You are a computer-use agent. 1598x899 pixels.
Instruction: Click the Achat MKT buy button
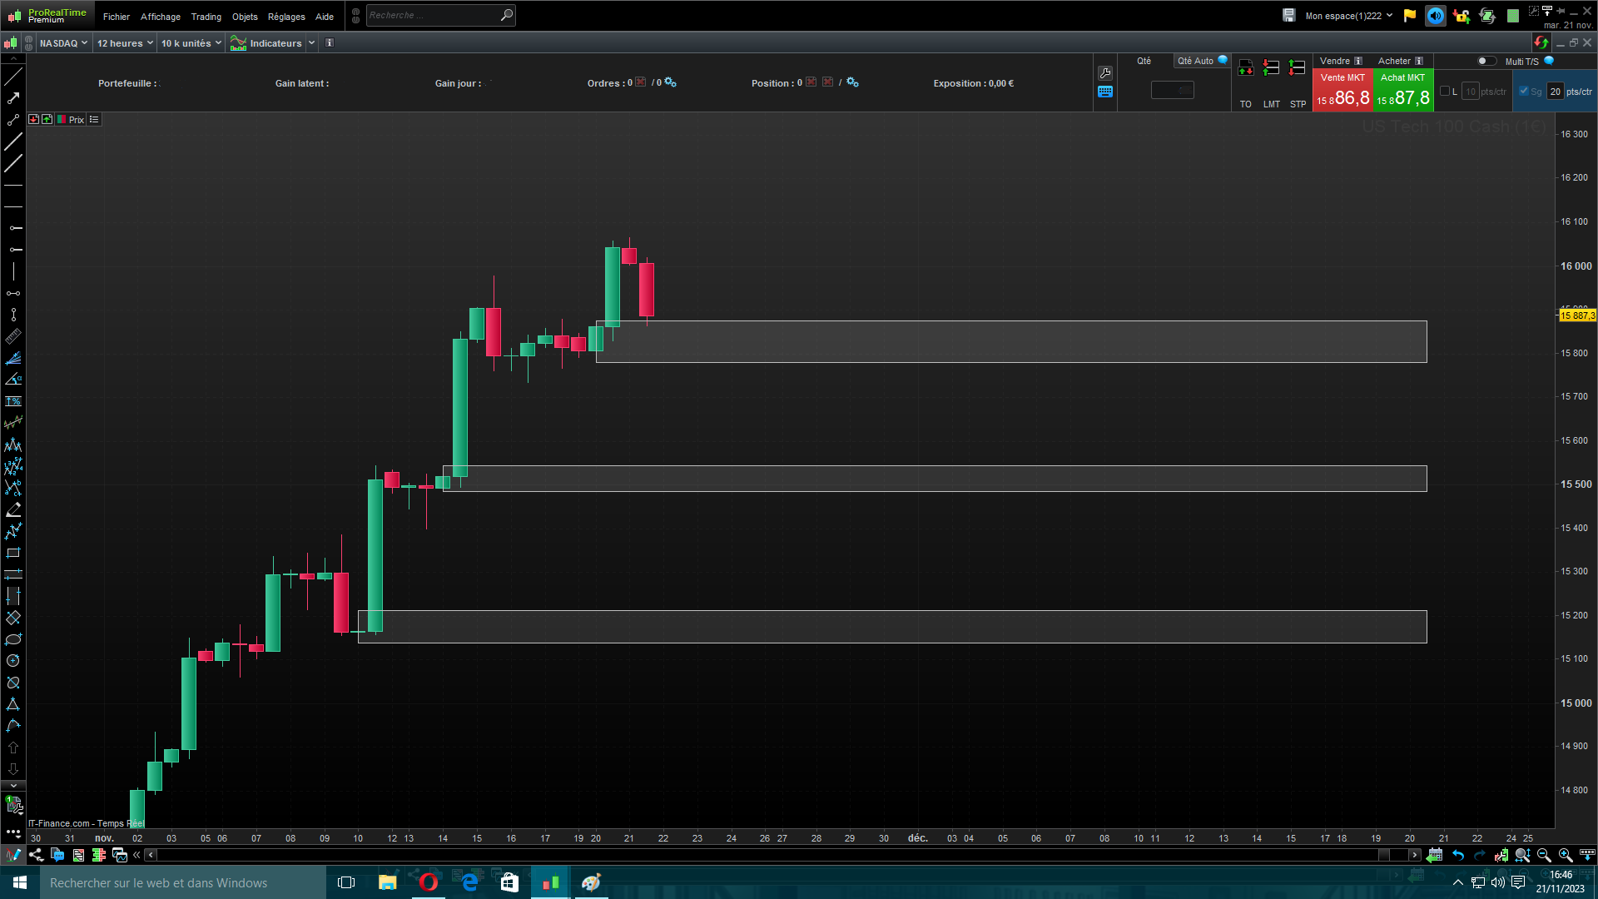click(1403, 90)
